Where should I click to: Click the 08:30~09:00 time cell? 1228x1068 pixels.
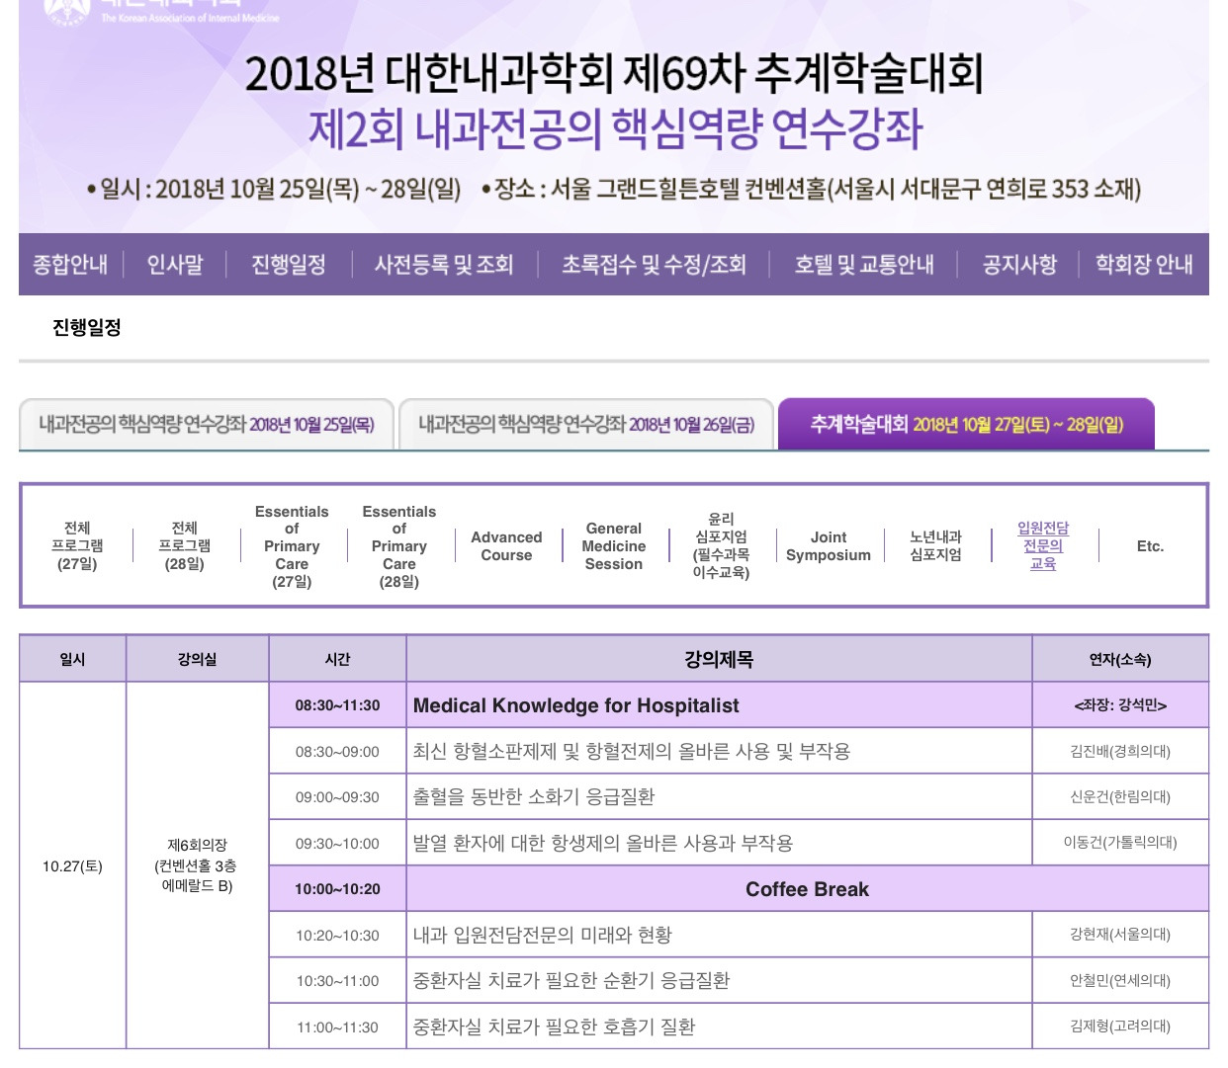click(337, 752)
